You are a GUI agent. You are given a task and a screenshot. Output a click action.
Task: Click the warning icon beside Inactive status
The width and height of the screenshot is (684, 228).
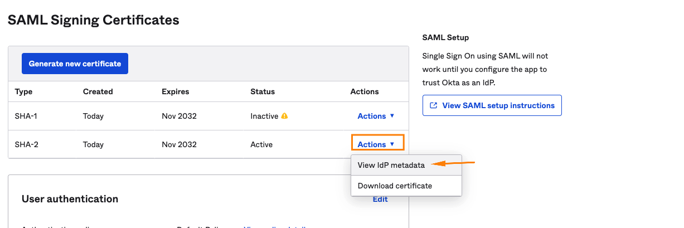point(284,116)
